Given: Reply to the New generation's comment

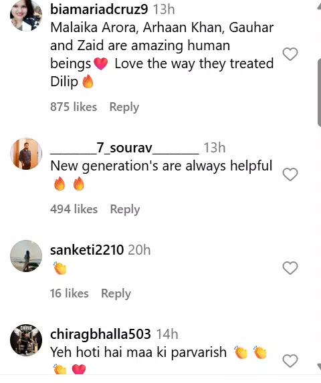Looking at the screenshot, I should click(x=125, y=210).
